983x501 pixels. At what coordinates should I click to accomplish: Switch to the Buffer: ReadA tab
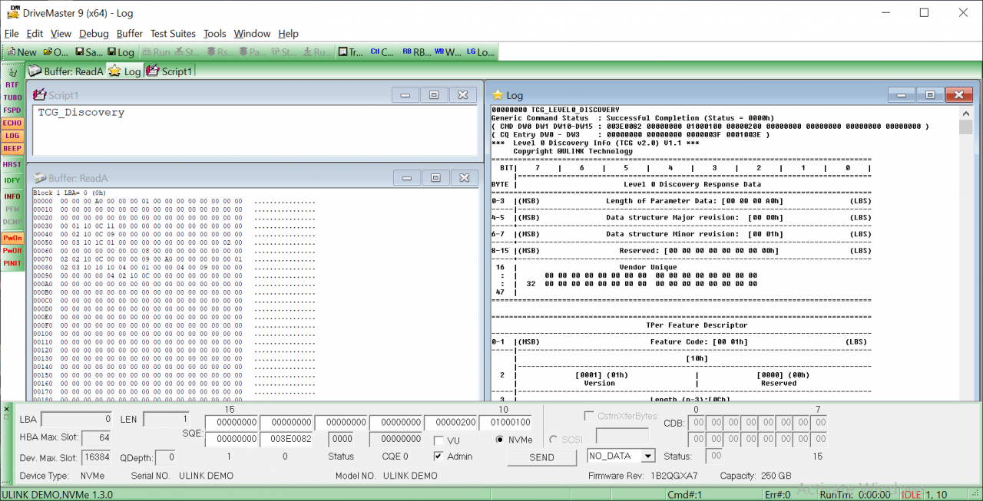click(66, 71)
